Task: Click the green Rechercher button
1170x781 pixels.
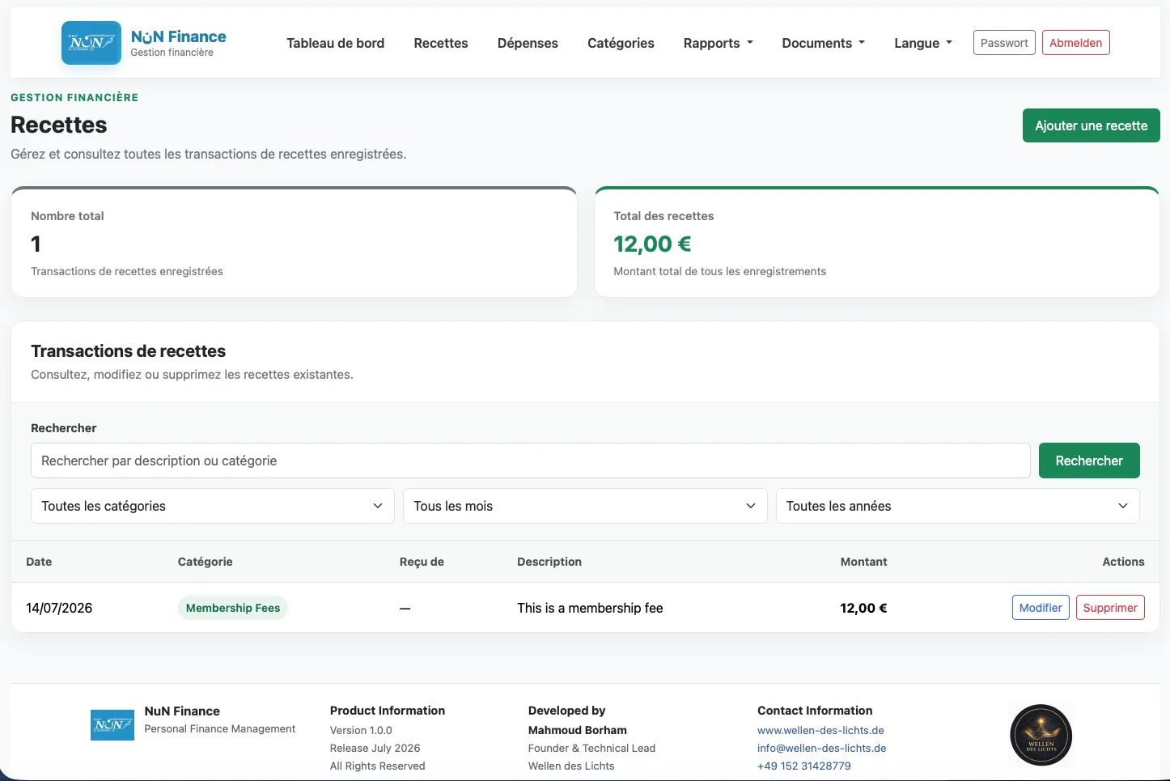Action: pyautogui.click(x=1089, y=461)
